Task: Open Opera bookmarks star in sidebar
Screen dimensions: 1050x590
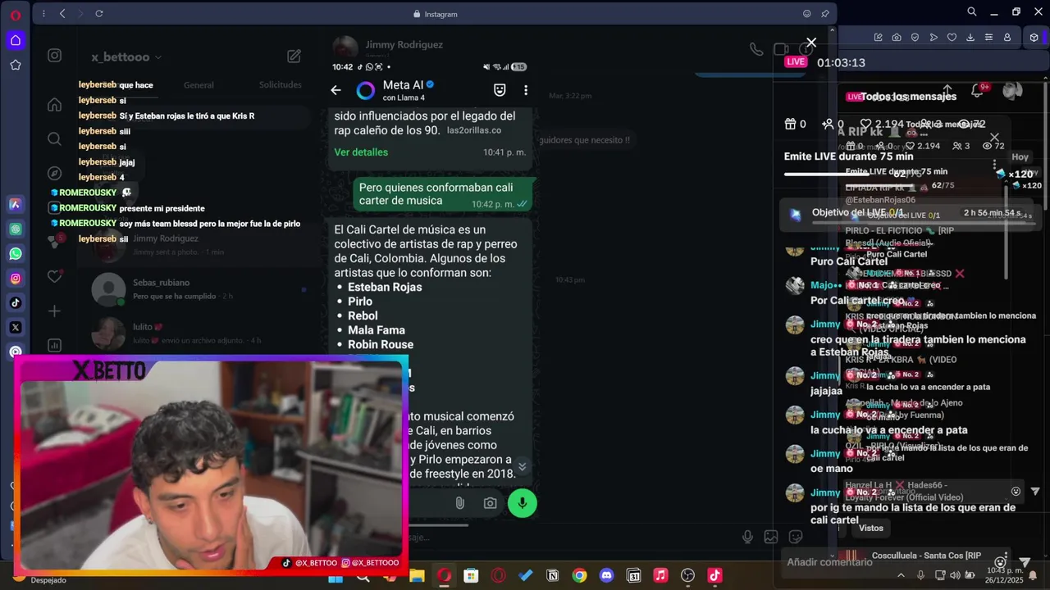Action: (16, 65)
